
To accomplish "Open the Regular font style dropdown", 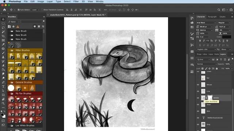I will 224,23.
